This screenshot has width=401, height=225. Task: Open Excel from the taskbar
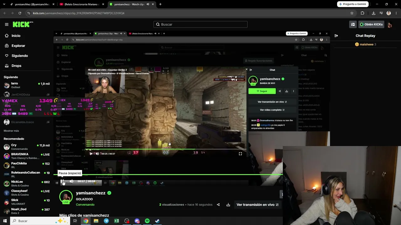coord(117,221)
